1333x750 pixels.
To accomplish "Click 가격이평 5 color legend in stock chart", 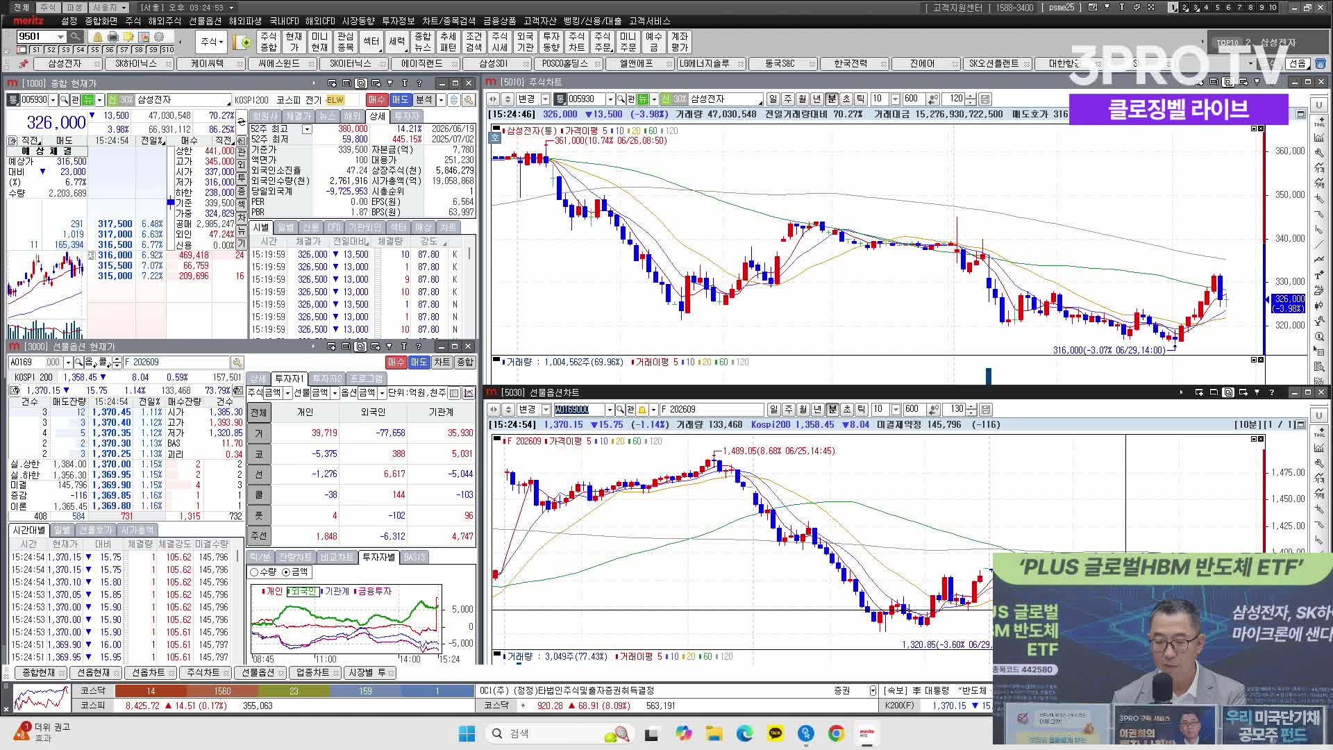I will [x=585, y=131].
